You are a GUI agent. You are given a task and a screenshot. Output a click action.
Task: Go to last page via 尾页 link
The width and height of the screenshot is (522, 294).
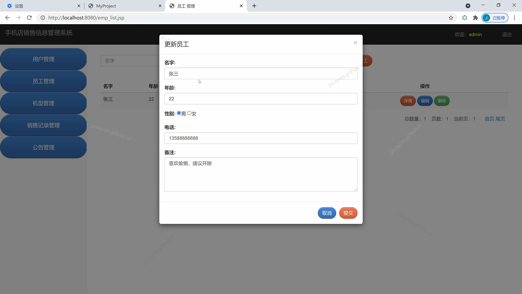500,119
